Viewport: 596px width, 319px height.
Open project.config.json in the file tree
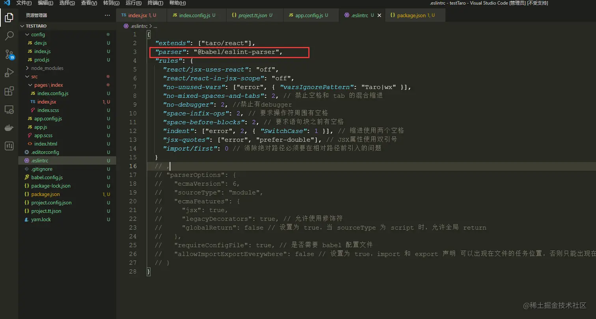(x=67, y=203)
